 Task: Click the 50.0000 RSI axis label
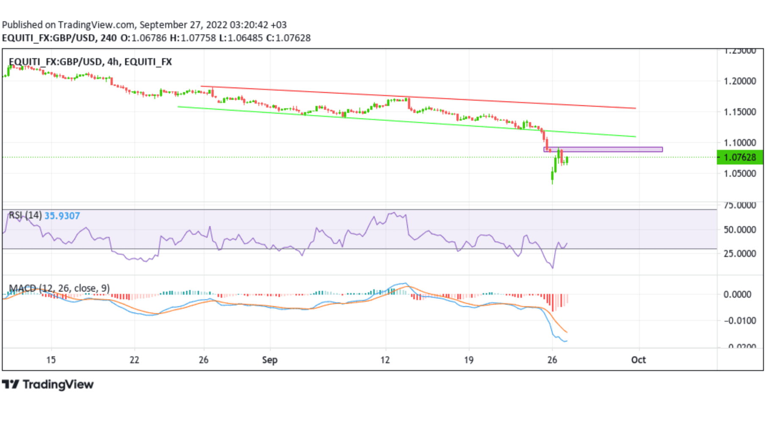pos(740,230)
